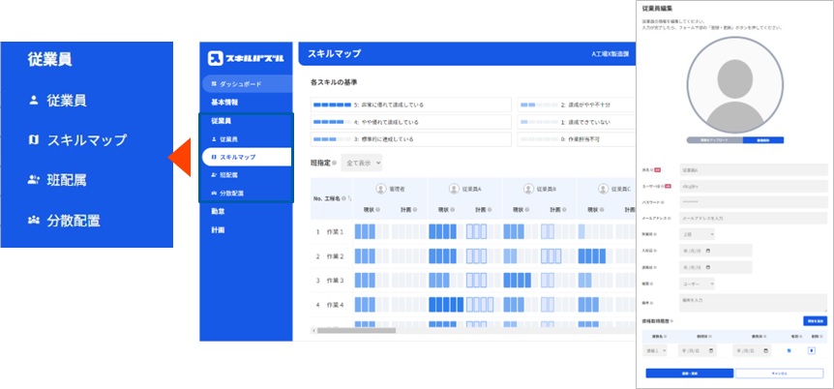The image size is (834, 389).
Task: Click sort icon beside No. 工程名 header
Action: 349,198
